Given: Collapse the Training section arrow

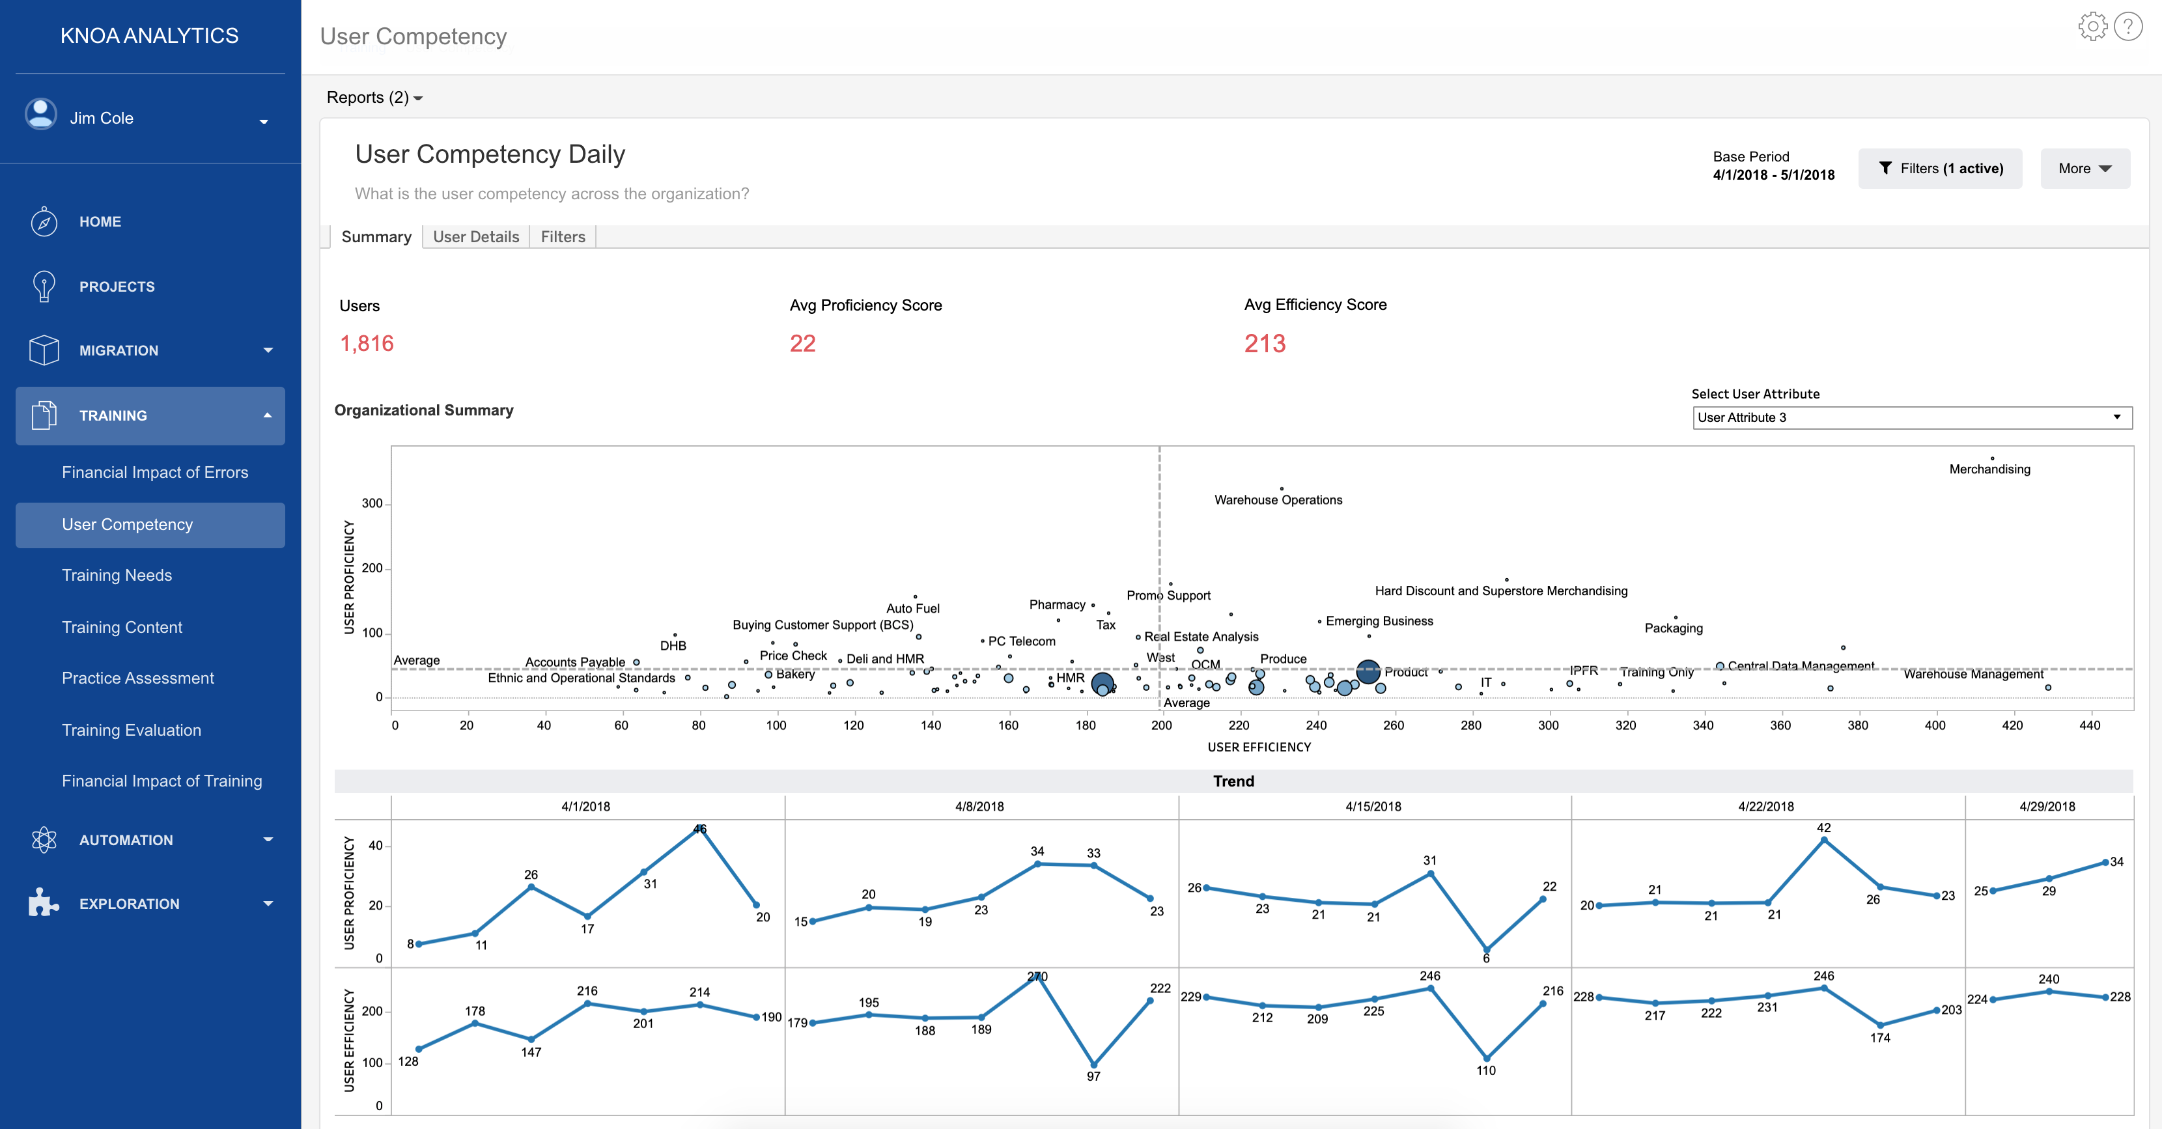Looking at the screenshot, I should click(268, 415).
